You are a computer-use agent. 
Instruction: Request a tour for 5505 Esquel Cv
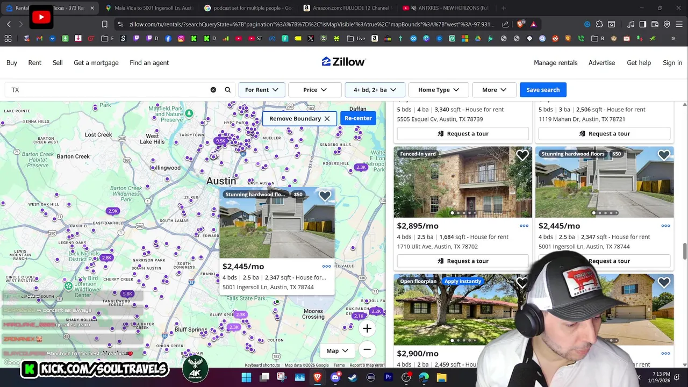tap(462, 133)
